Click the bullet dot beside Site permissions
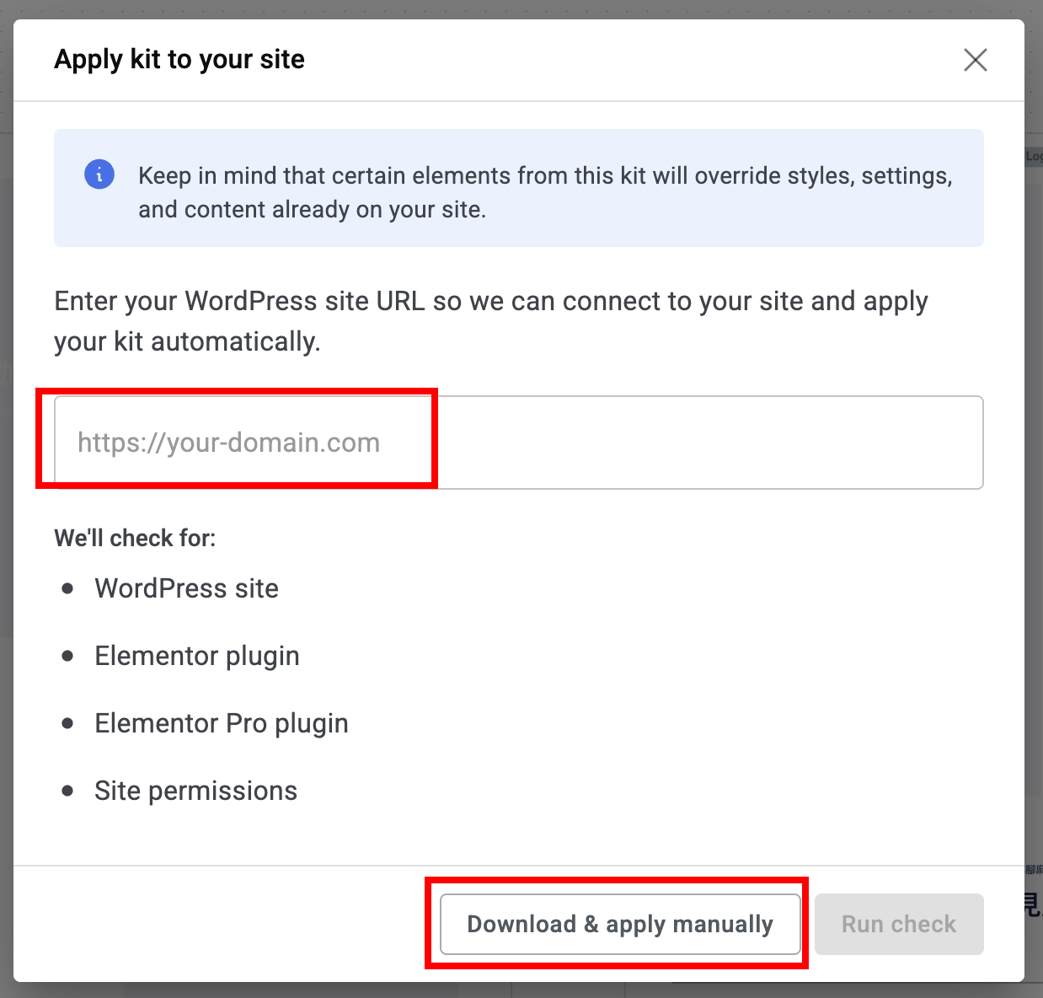The width and height of the screenshot is (1043, 998). pos(68,791)
